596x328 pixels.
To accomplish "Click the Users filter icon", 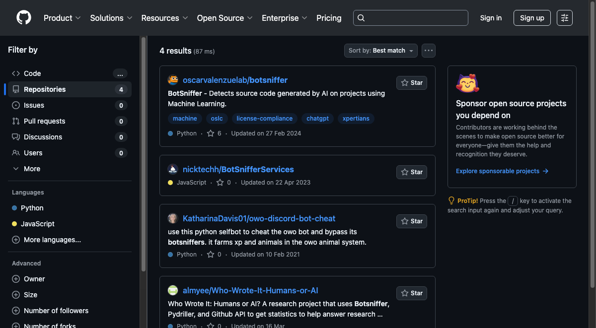I will point(15,153).
